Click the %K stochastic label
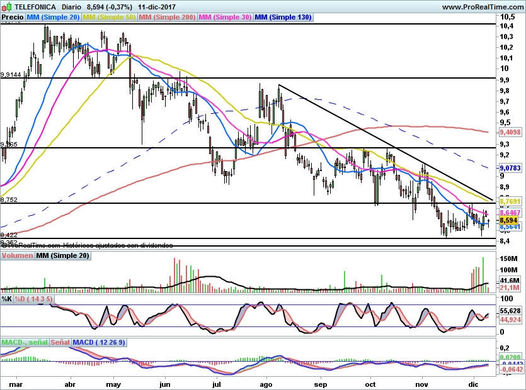Screen dimensions: 526x390 click(x=7, y=299)
